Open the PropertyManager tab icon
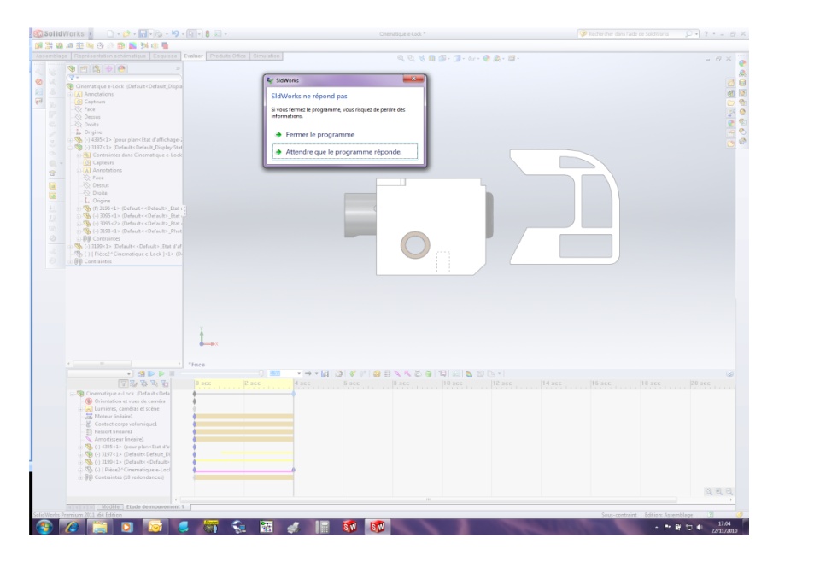 click(84, 69)
